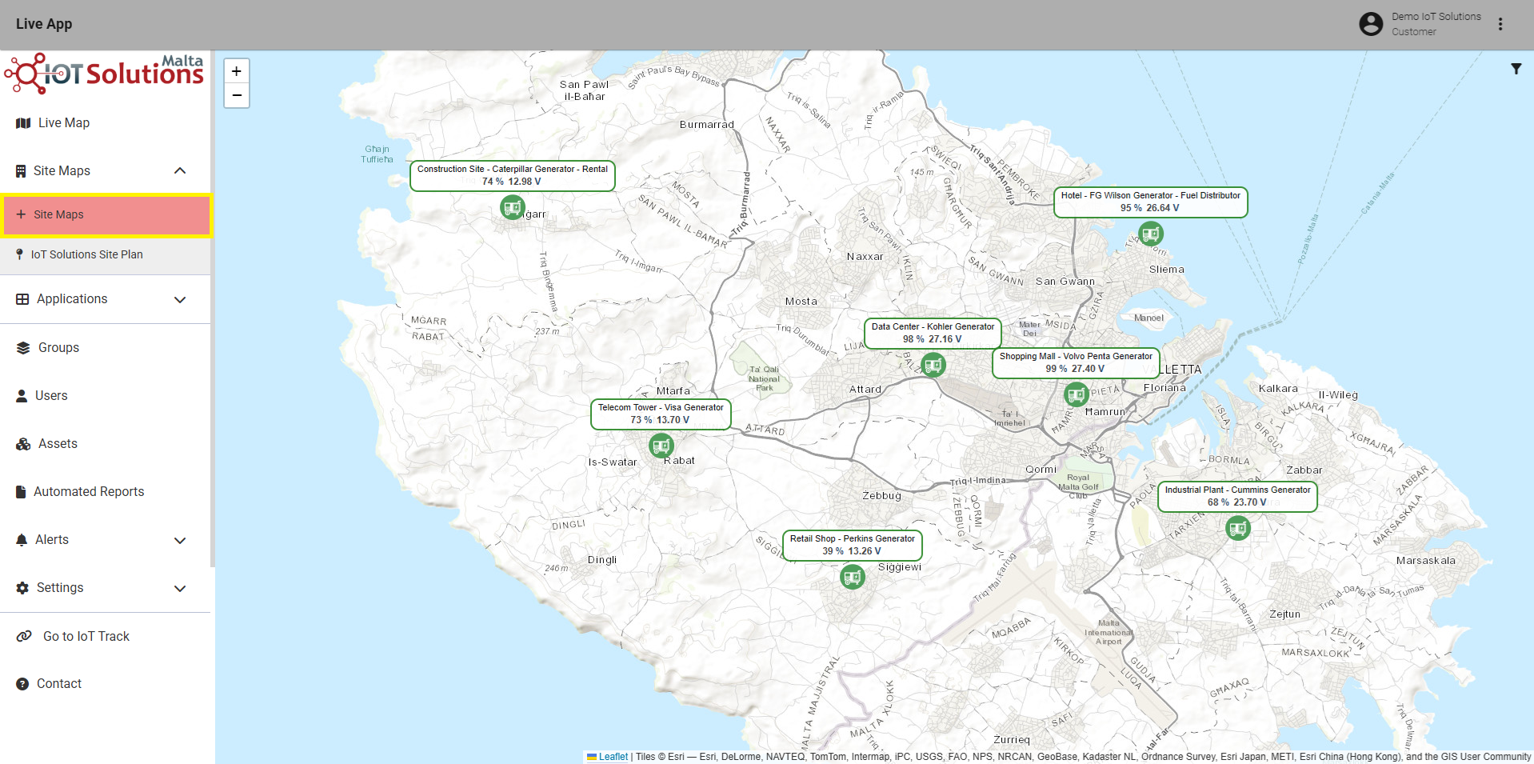Add new site map with plus Site Maps

coord(106,215)
